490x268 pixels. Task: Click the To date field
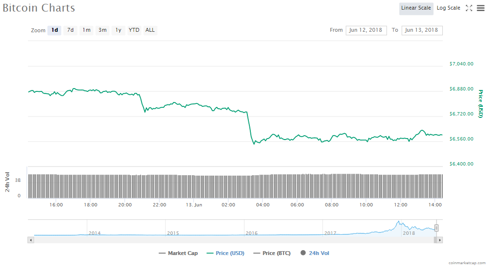click(x=422, y=30)
